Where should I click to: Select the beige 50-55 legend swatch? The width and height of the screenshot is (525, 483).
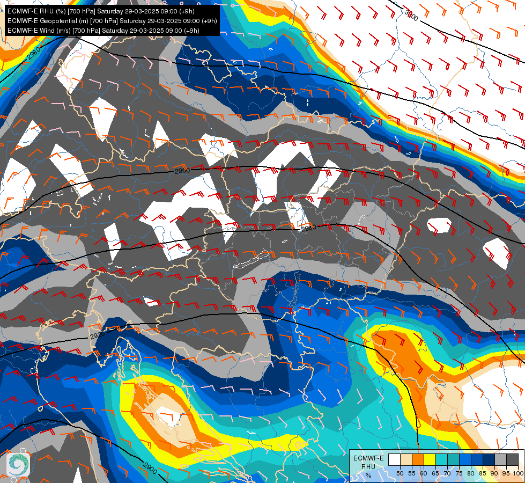click(406, 459)
